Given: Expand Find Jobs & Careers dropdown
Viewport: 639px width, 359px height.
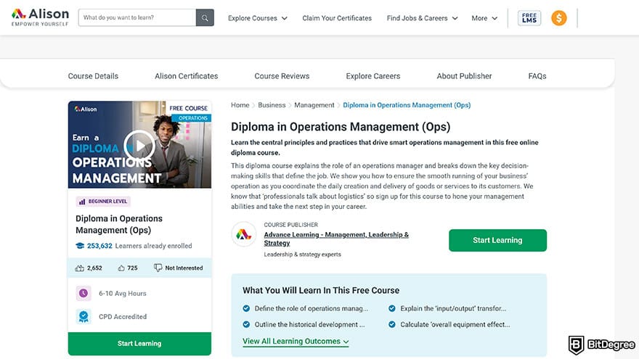Looking at the screenshot, I should (x=422, y=18).
